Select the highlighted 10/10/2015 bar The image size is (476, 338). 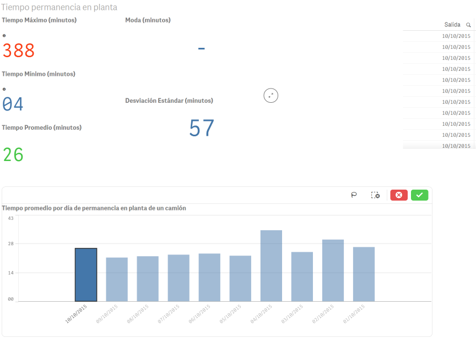tap(86, 275)
